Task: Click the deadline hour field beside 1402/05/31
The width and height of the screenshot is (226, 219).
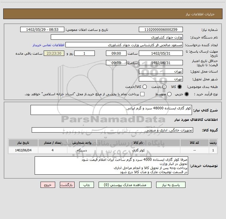Action: (116, 53)
